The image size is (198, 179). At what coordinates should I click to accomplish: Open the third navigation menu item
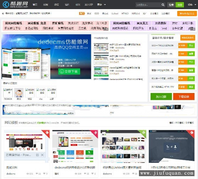[56, 5]
